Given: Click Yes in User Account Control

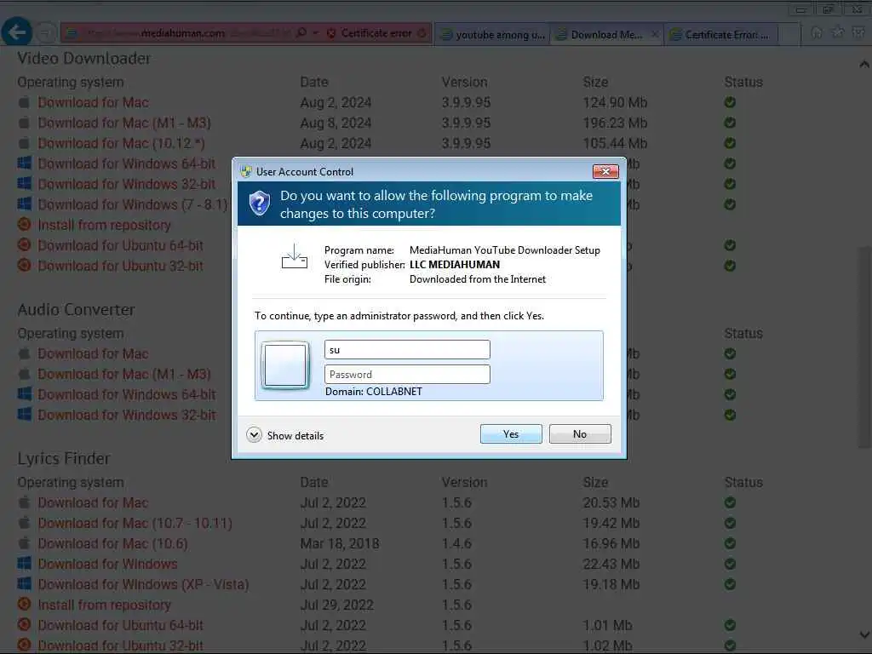Looking at the screenshot, I should tap(511, 433).
